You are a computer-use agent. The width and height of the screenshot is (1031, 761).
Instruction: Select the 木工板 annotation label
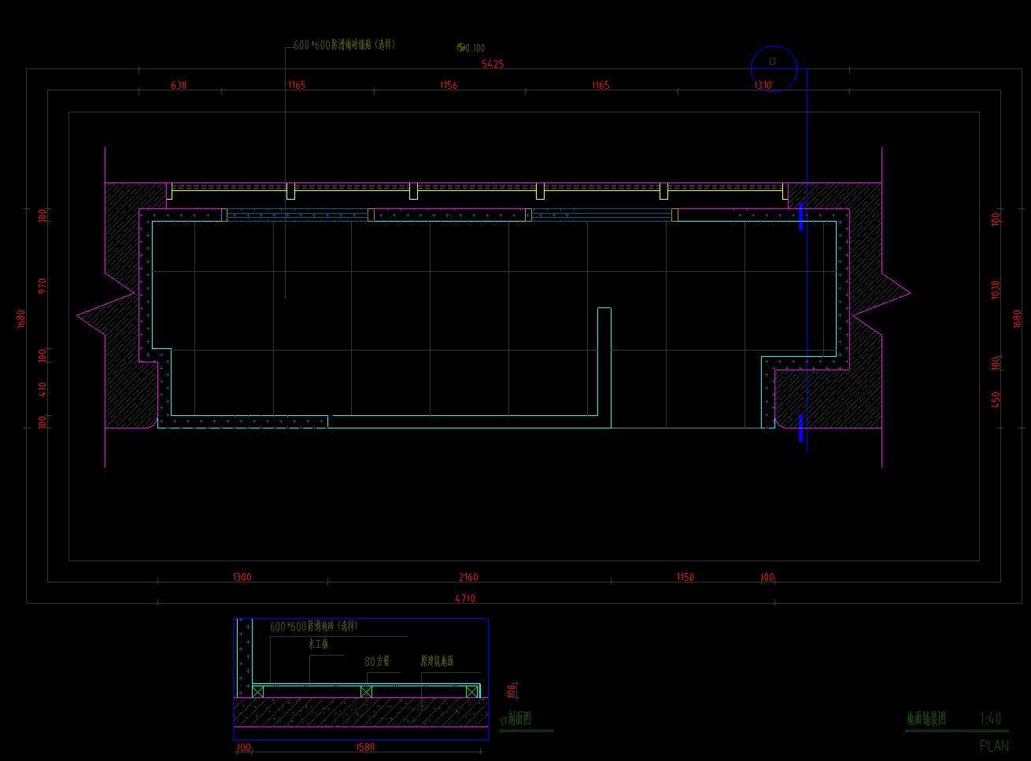319,643
